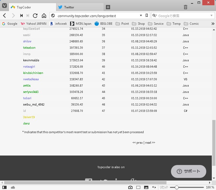Open address bar history dropdown
216x190 pixels.
(141, 16)
